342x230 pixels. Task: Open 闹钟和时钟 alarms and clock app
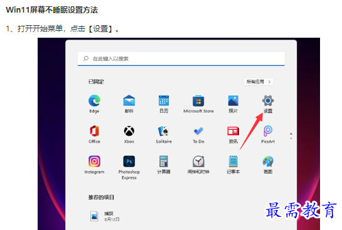[x=198, y=165]
